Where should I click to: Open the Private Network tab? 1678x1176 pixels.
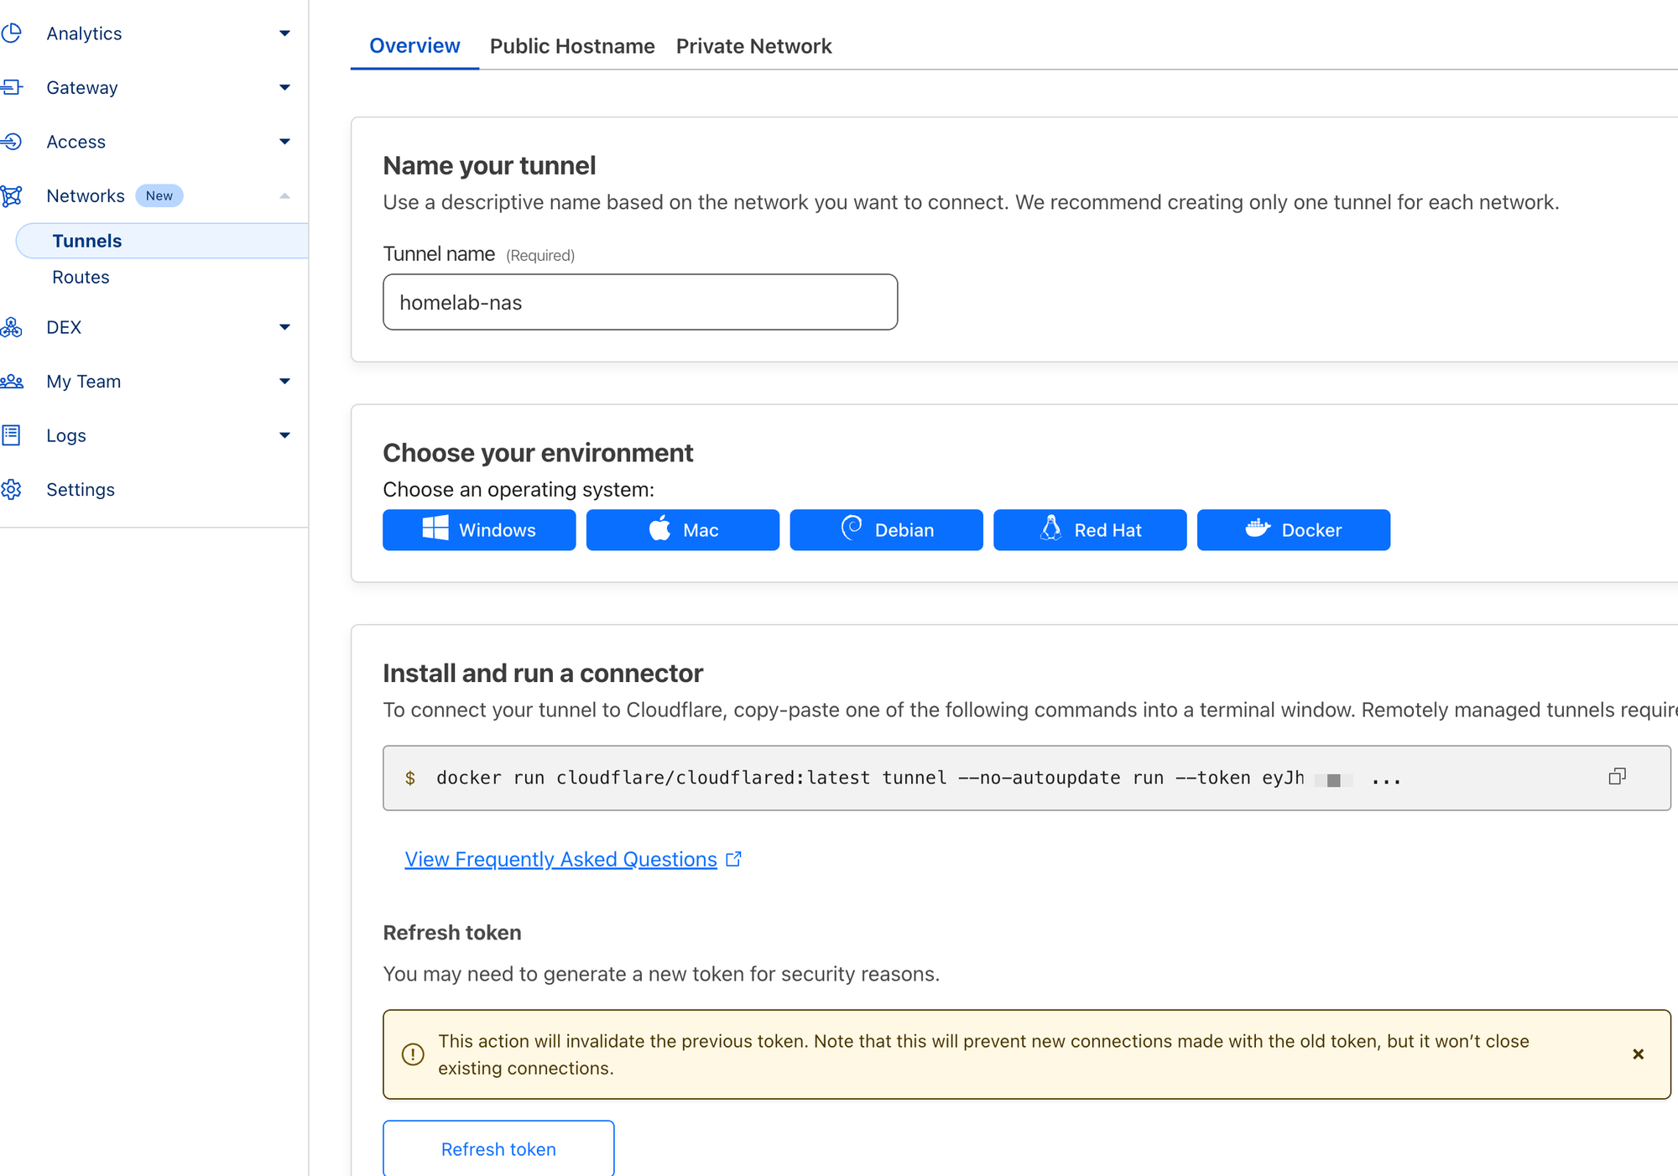click(x=753, y=46)
